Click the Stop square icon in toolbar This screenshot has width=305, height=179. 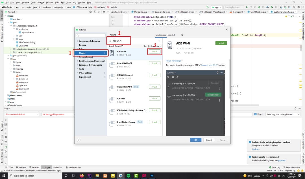click(276, 7)
